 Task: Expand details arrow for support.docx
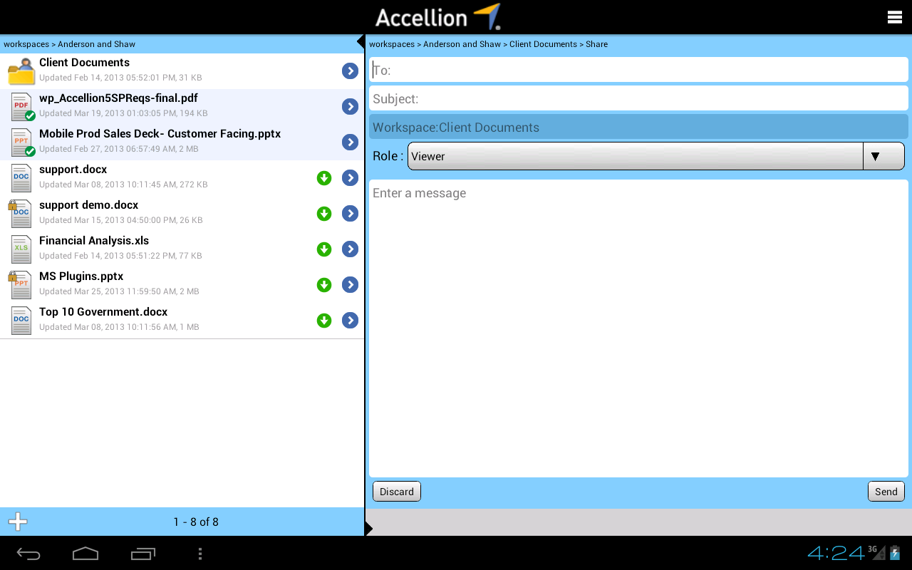tap(350, 178)
